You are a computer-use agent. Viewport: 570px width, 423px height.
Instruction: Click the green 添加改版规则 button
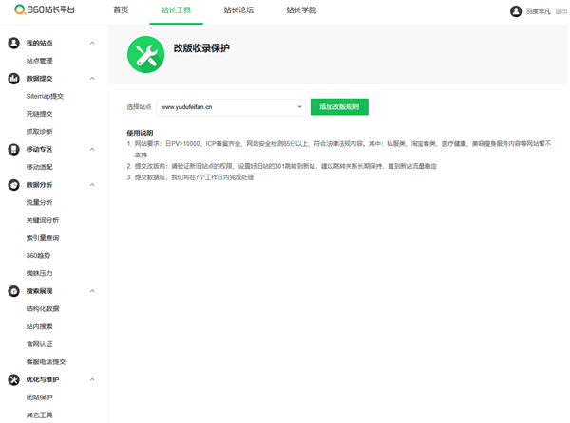(339, 106)
